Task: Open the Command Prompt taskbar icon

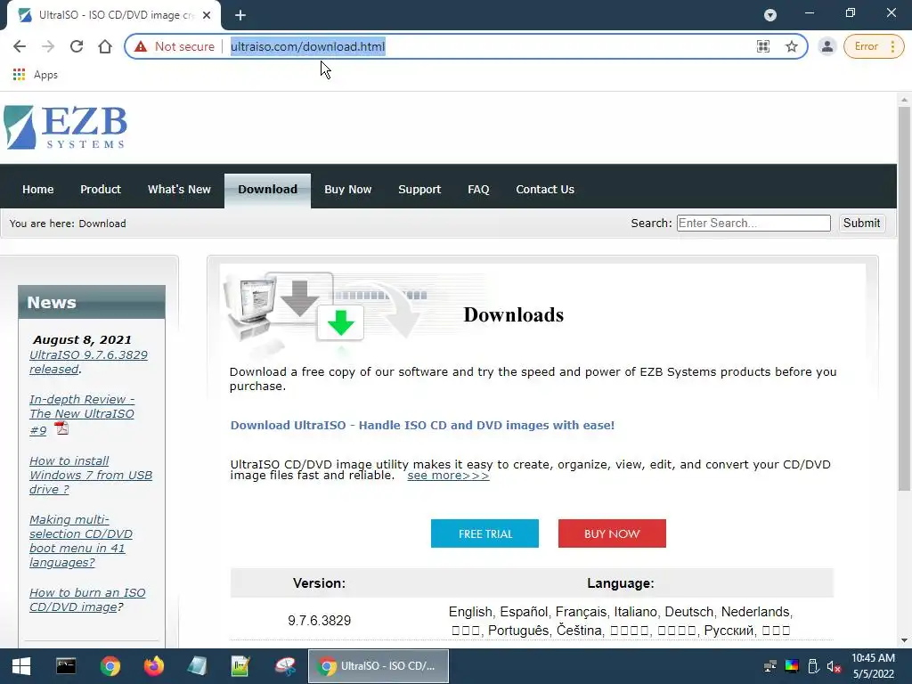Action: (66, 666)
